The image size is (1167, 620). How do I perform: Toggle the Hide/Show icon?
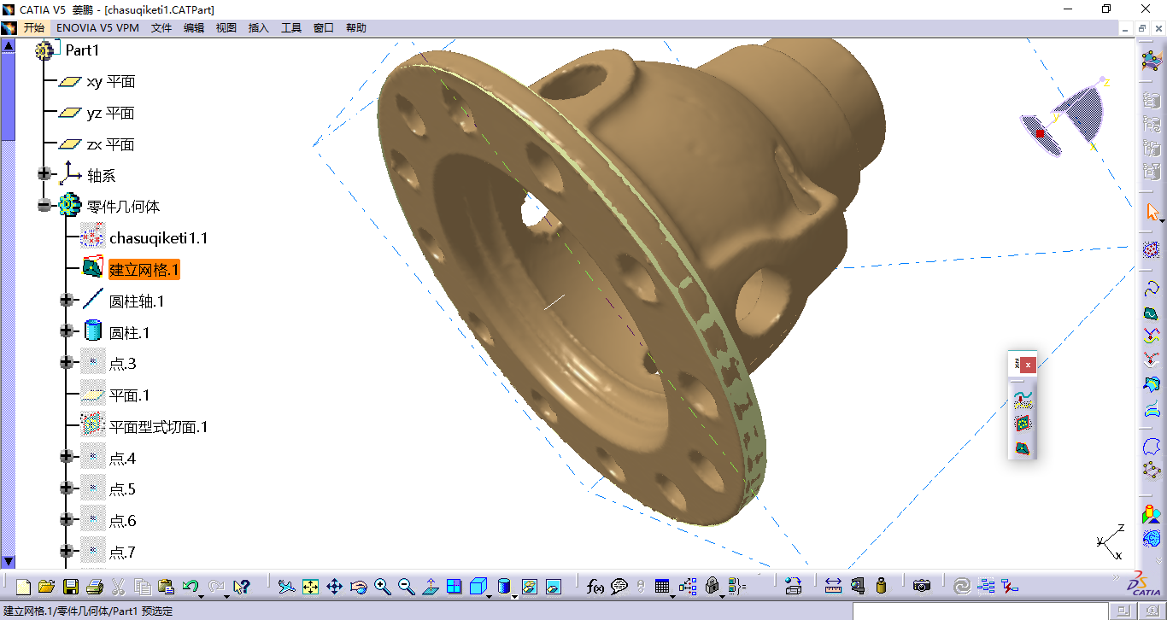[529, 587]
